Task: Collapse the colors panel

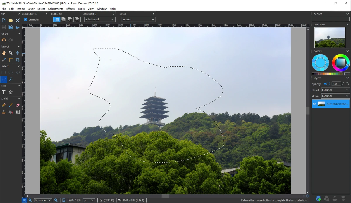Action: click(x=347, y=51)
